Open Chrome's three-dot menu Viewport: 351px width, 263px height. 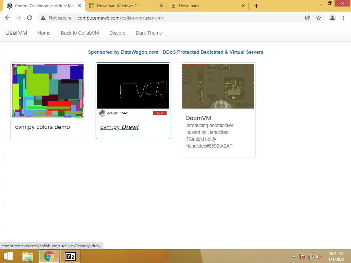click(343, 18)
